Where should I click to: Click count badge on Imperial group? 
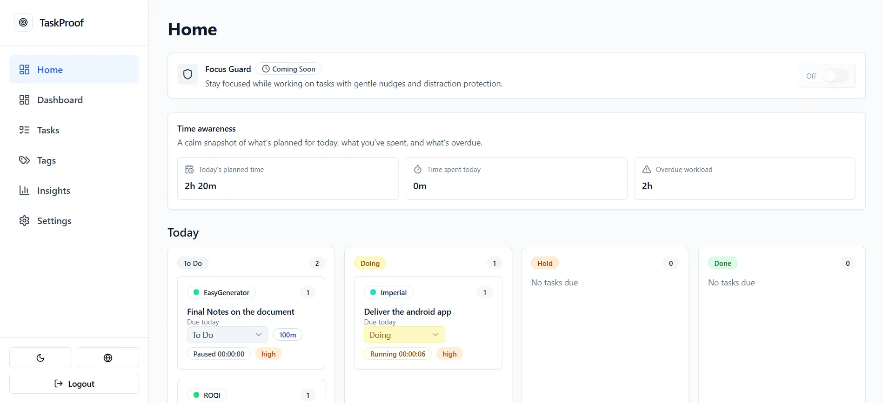[x=484, y=292]
